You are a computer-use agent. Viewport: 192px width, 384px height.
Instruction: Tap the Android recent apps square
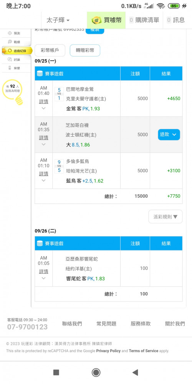[56, 372]
